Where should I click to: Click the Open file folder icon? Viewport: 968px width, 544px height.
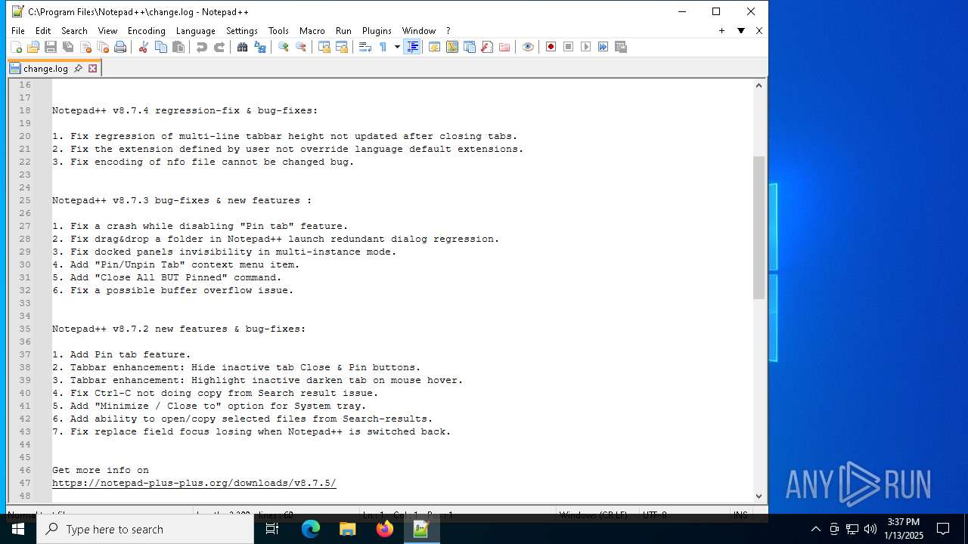point(33,47)
